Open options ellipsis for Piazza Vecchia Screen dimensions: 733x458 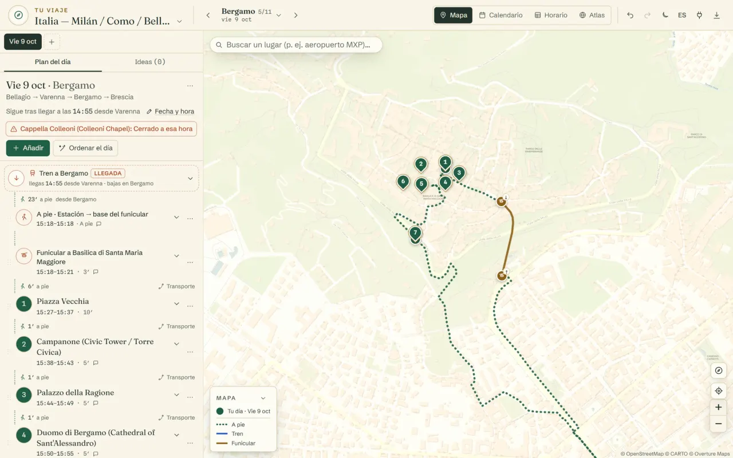190,306
